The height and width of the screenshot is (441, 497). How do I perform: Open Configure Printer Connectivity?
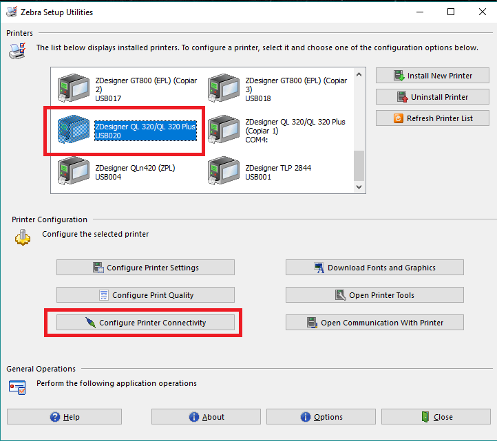(x=145, y=323)
